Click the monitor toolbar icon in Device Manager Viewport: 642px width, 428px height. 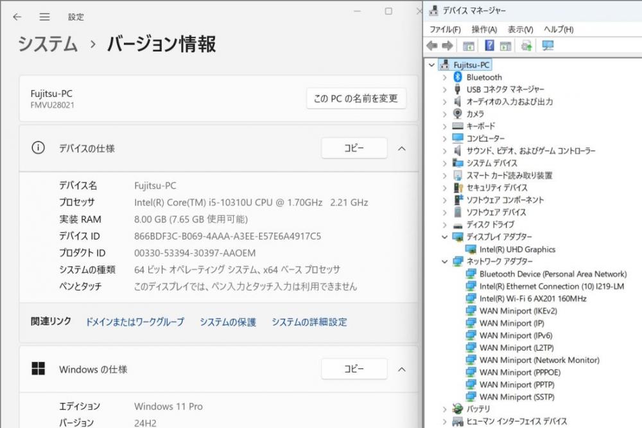[548, 46]
